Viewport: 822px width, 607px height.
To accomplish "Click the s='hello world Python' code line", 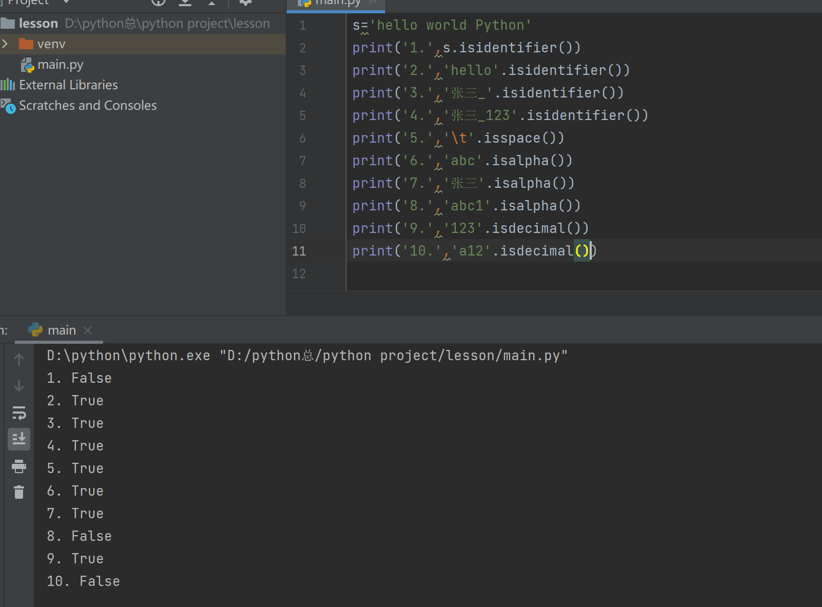I will pyautogui.click(x=442, y=25).
